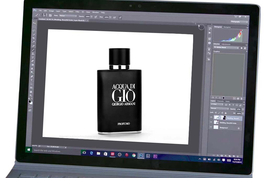The image size is (268, 178).
Task: Select the Horizontal Type tool
Action: 31,80
